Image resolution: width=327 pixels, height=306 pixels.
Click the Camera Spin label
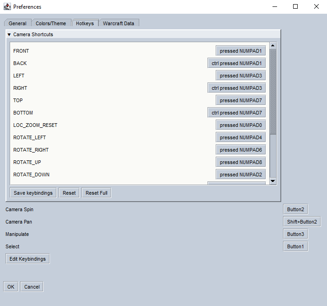[19, 209]
